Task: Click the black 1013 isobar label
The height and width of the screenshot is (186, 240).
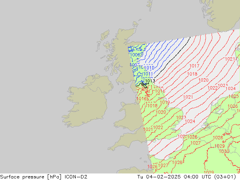Action: (x=150, y=81)
